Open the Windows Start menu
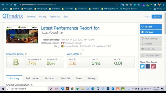Image resolution: width=166 pixels, height=93 pixels. 3,89
